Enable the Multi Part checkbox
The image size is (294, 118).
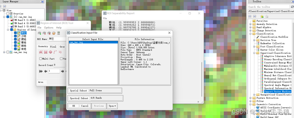[40, 59]
